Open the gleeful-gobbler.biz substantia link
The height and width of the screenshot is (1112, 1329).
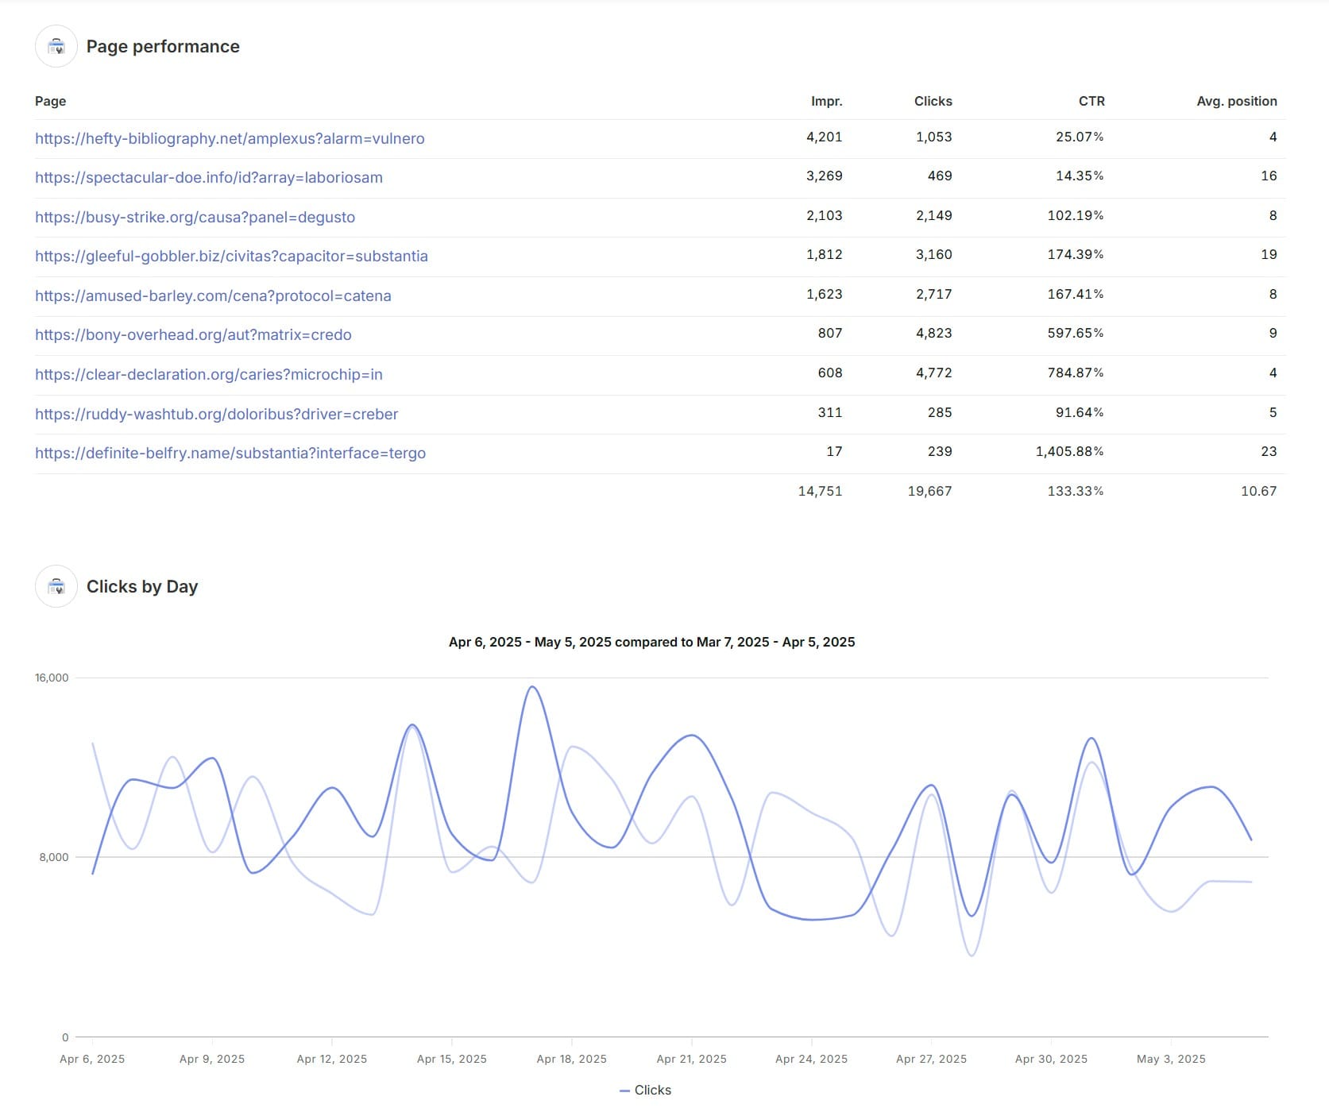coord(231,256)
